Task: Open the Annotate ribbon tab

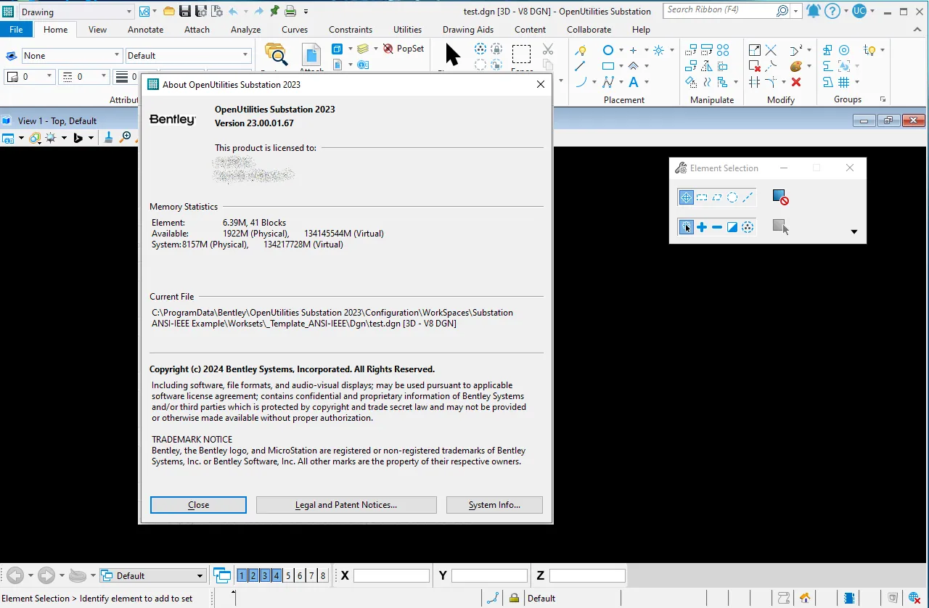Action: pyautogui.click(x=145, y=30)
